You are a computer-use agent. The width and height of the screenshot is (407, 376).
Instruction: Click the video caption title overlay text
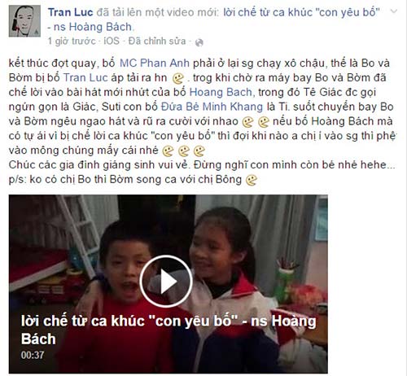coord(168,330)
